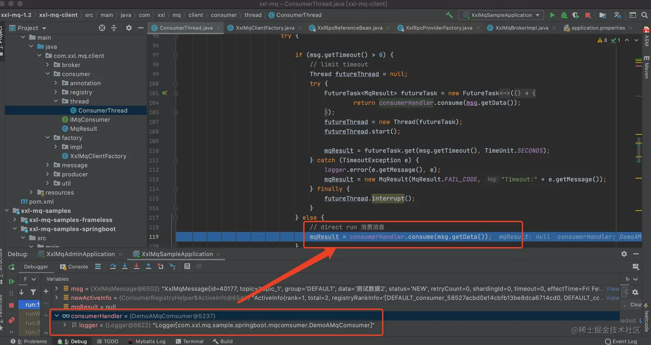
Task: Open Evaluate Expression calculator icon
Action: (187, 267)
